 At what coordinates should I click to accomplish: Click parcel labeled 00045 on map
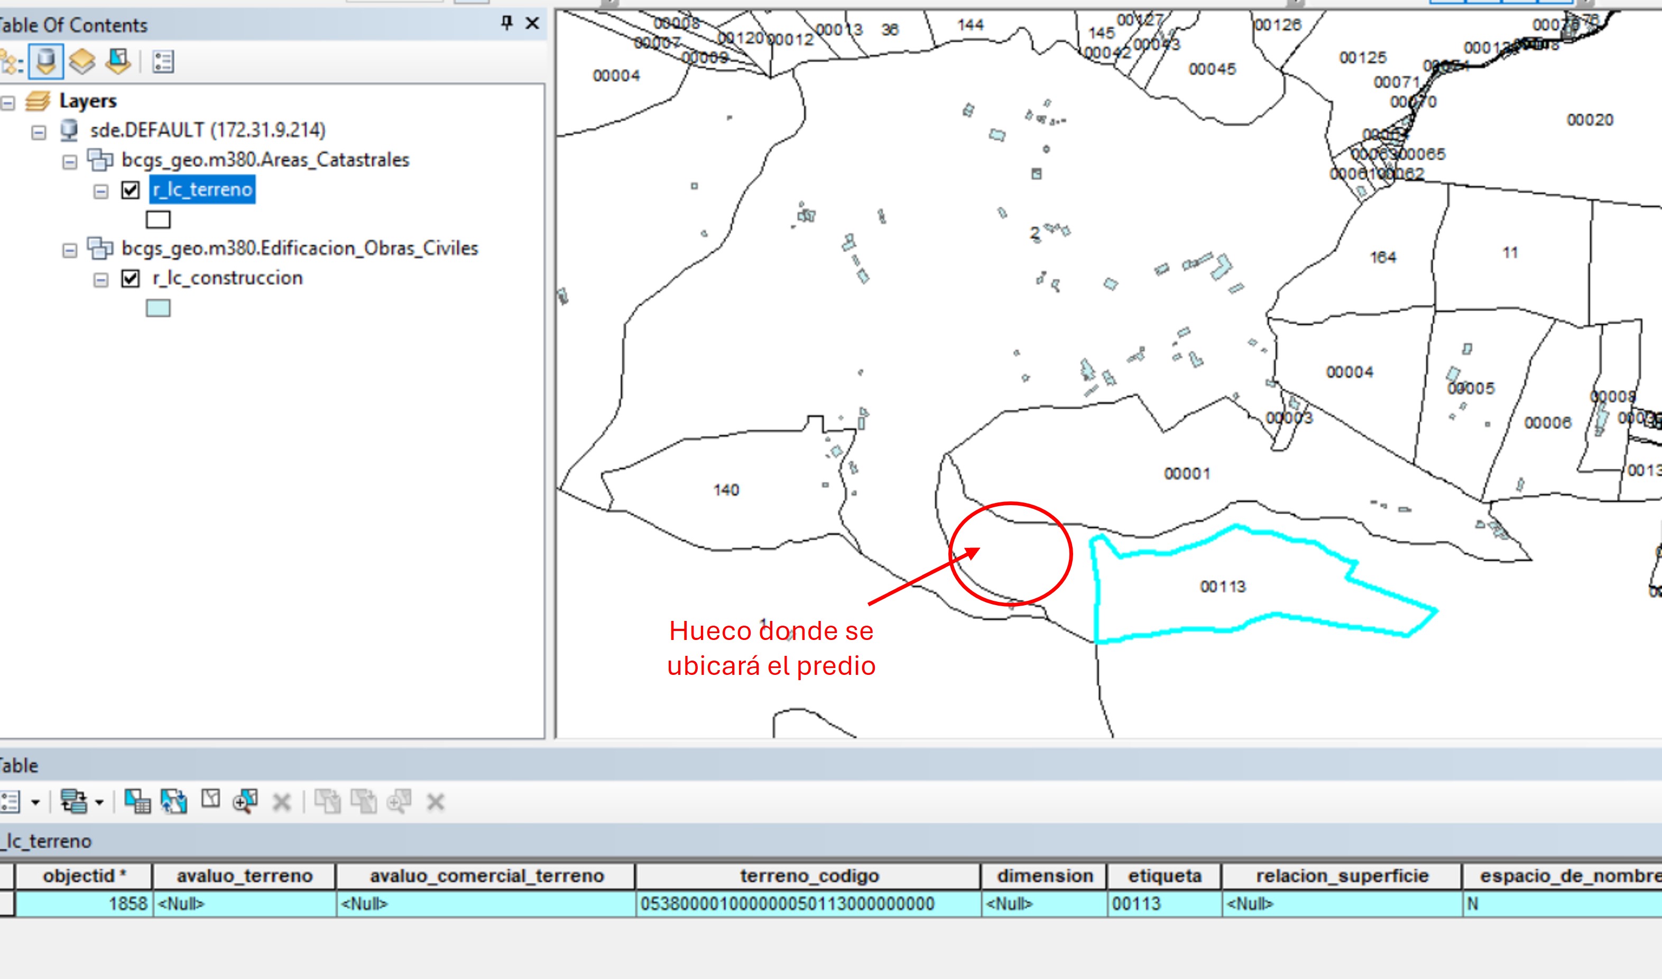[x=1212, y=69]
